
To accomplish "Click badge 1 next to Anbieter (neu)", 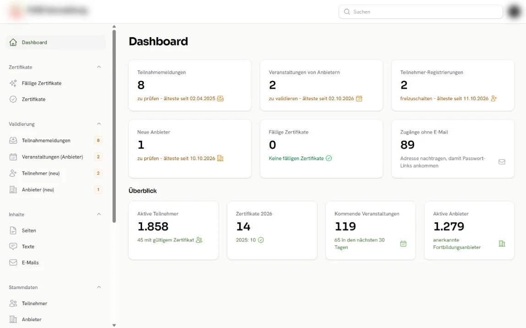I will click(99, 190).
